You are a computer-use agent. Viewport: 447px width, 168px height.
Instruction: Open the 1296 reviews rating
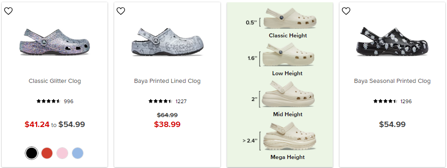click(x=392, y=101)
